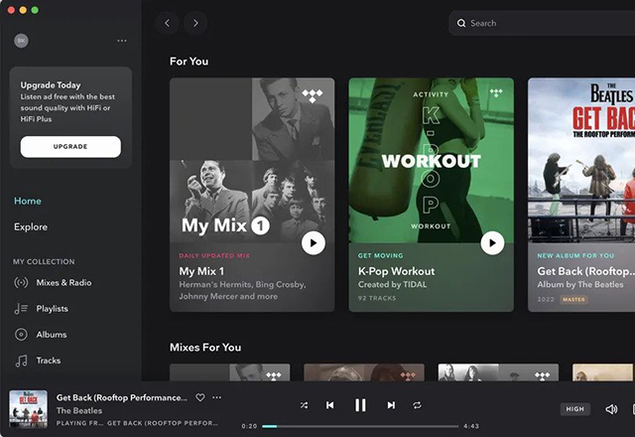Play the K-Pop Workout playlist

tap(492, 242)
